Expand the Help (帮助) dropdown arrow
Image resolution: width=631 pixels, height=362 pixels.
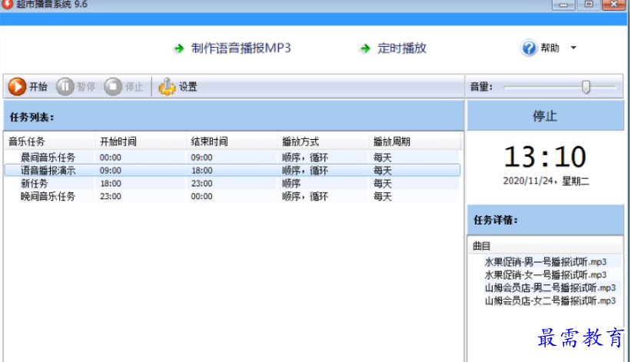tap(573, 48)
